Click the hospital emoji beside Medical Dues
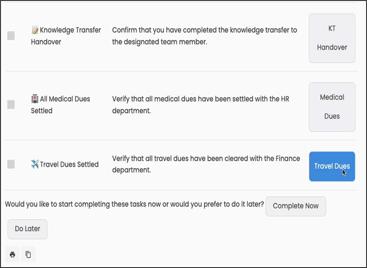The width and height of the screenshot is (367, 268). [x=35, y=99]
